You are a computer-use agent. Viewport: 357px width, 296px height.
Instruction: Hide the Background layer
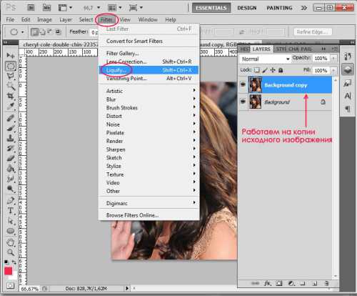[x=243, y=102]
